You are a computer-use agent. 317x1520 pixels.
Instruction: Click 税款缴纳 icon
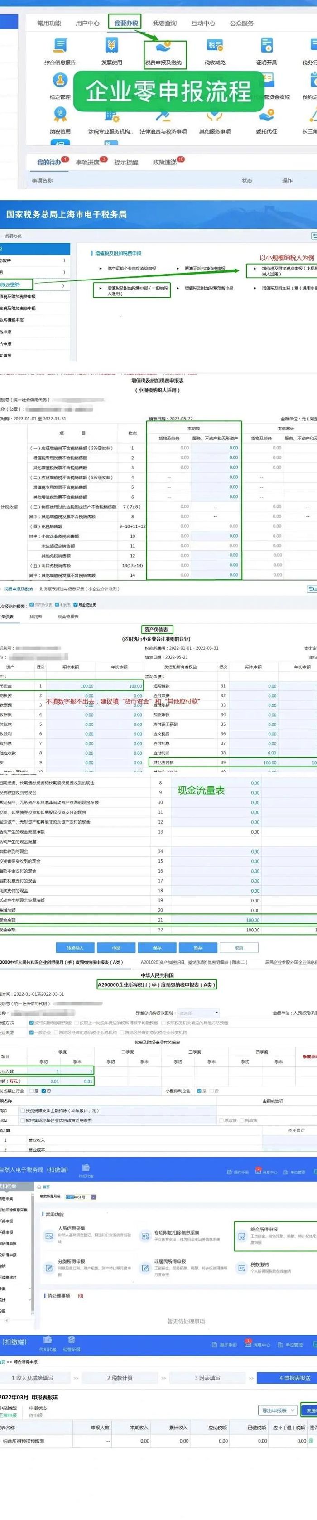(242, 1268)
